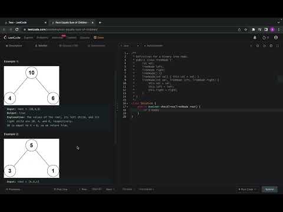This screenshot has height=212, width=283.
Task: Go to the previous problem with Prev
Action: [x=83, y=189]
